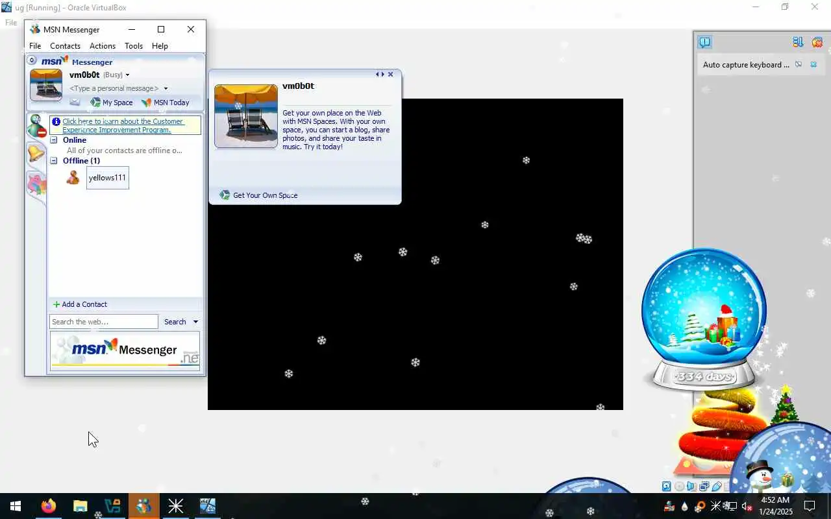Open File Explorer from the taskbar
Image resolution: width=831 pixels, height=519 pixels.
coord(80,506)
